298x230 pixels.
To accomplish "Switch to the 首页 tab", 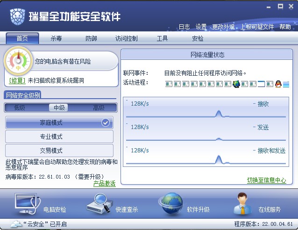I will (22, 38).
